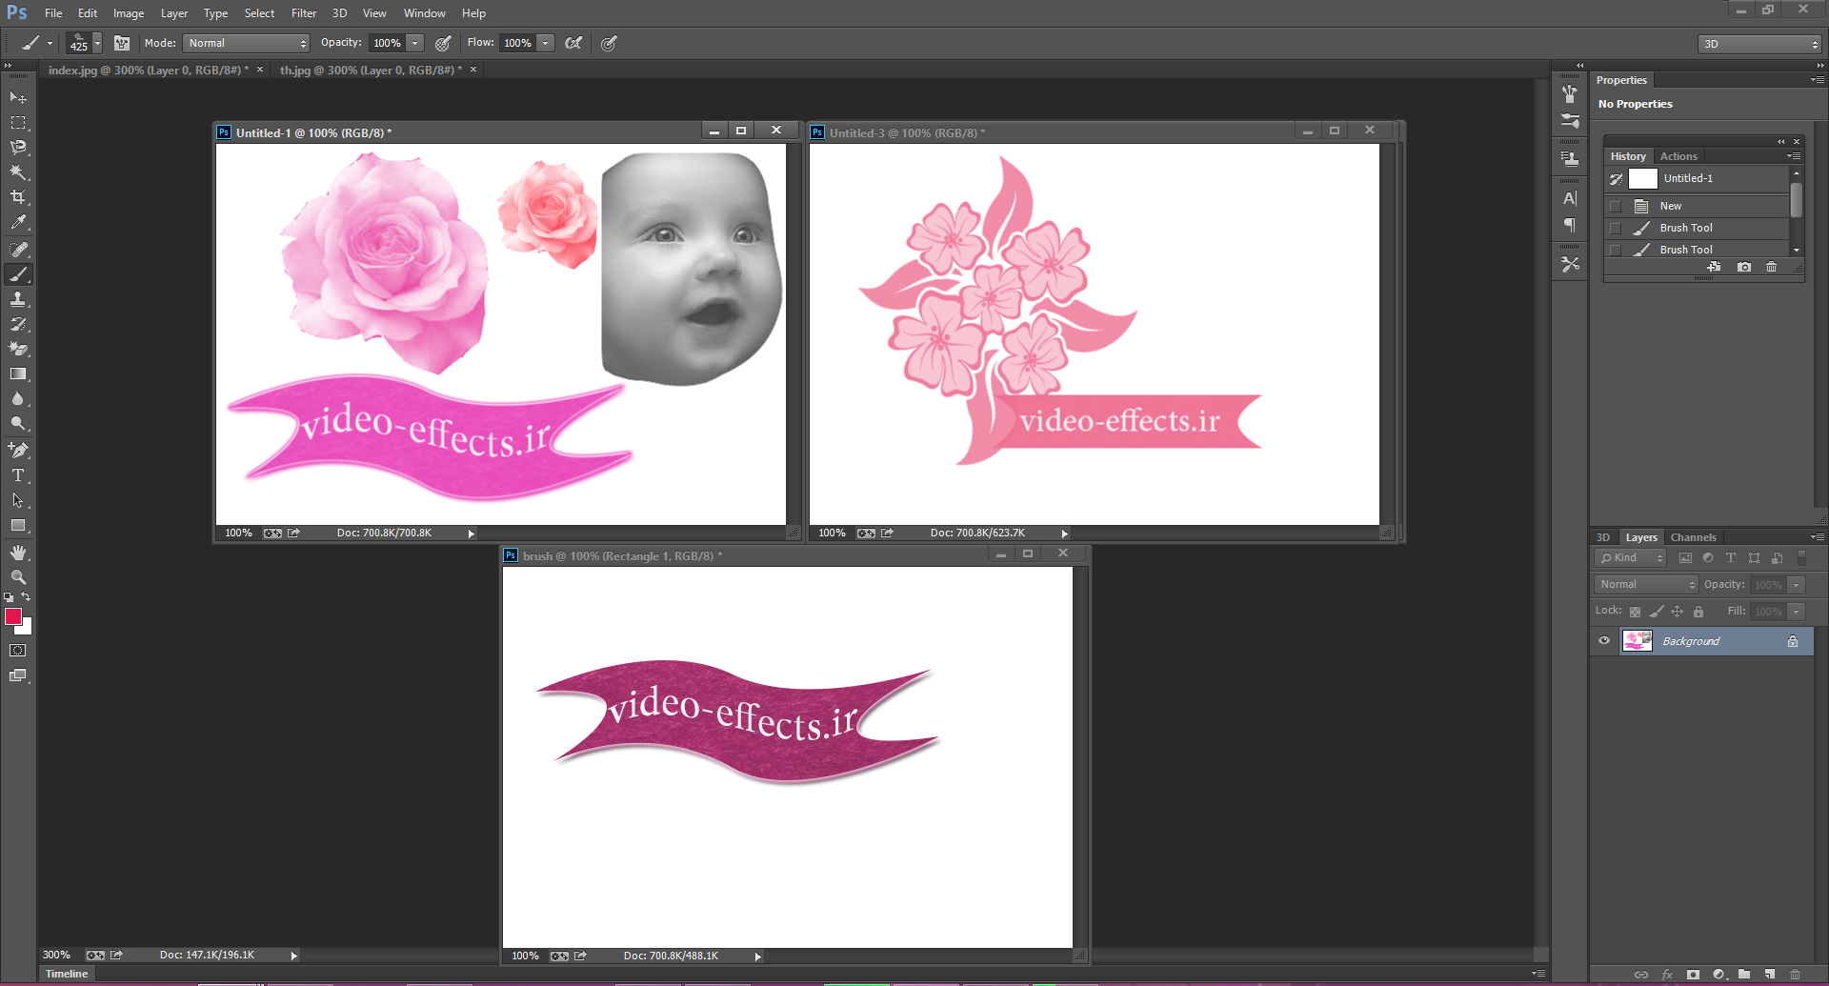
Task: Open the Filter menu
Action: (x=304, y=13)
